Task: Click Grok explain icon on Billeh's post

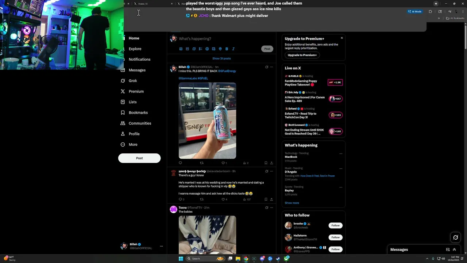Action: pos(267,67)
